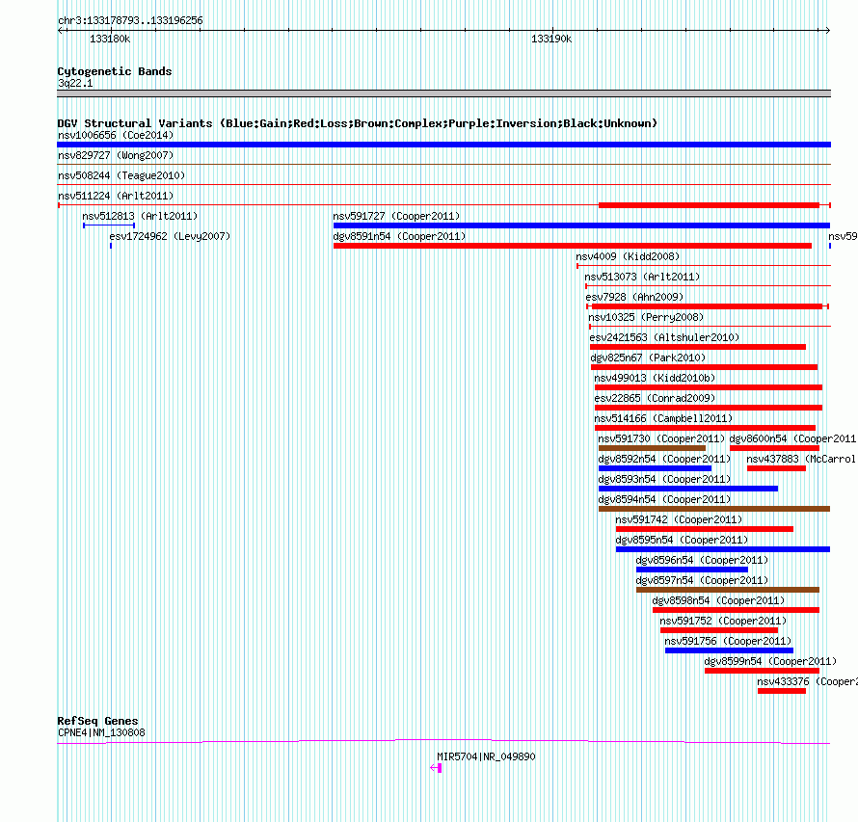The height and width of the screenshot is (822, 858).
Task: Select nsv591752 (Cooper2011) variant label
Action: tap(723, 621)
